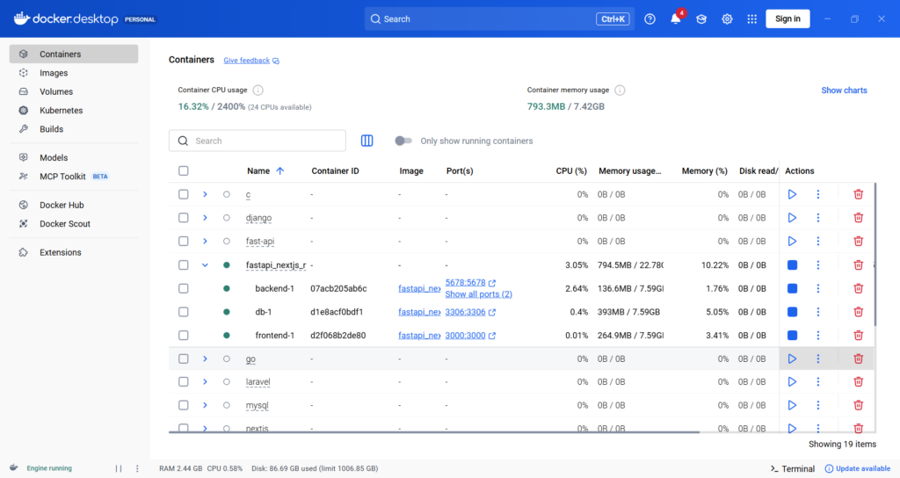This screenshot has height=478, width=900.
Task: Click the top Search bar
Action: pyautogui.click(x=499, y=19)
